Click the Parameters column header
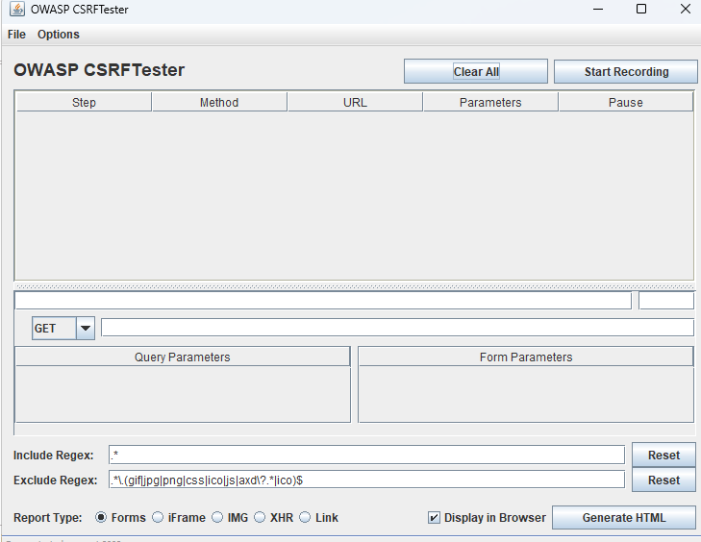 490,102
